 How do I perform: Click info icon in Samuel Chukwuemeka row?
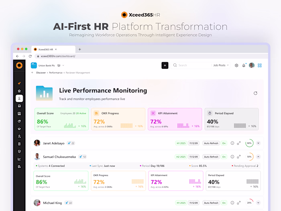(232, 157)
